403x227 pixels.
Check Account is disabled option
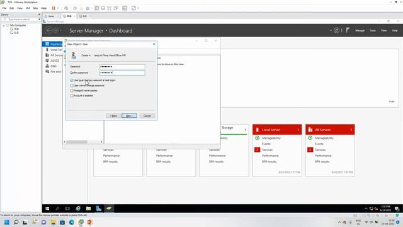72,95
